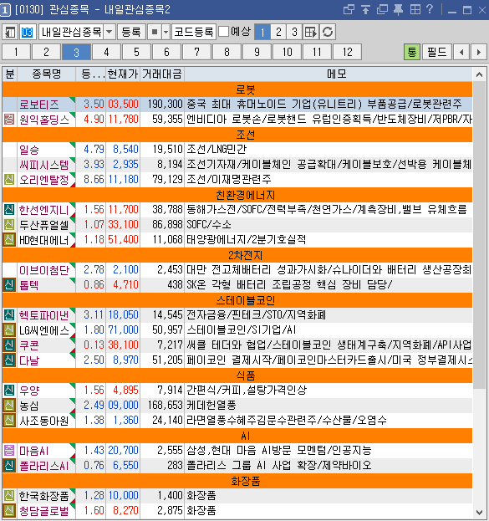The height and width of the screenshot is (521, 489).
Task: Select view mode 1 button
Action: [x=262, y=33]
